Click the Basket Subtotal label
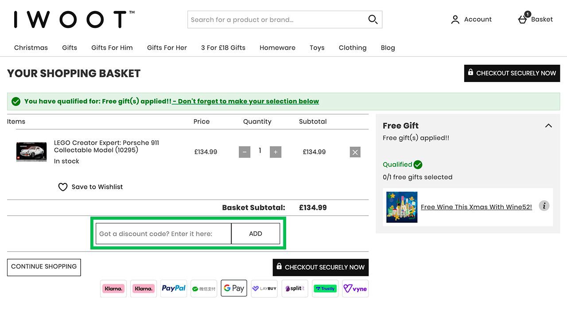The width and height of the screenshot is (567, 319). (254, 207)
